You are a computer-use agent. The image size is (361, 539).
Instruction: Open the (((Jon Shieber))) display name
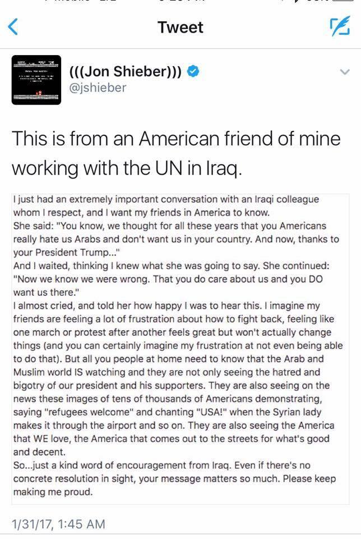coord(124,72)
